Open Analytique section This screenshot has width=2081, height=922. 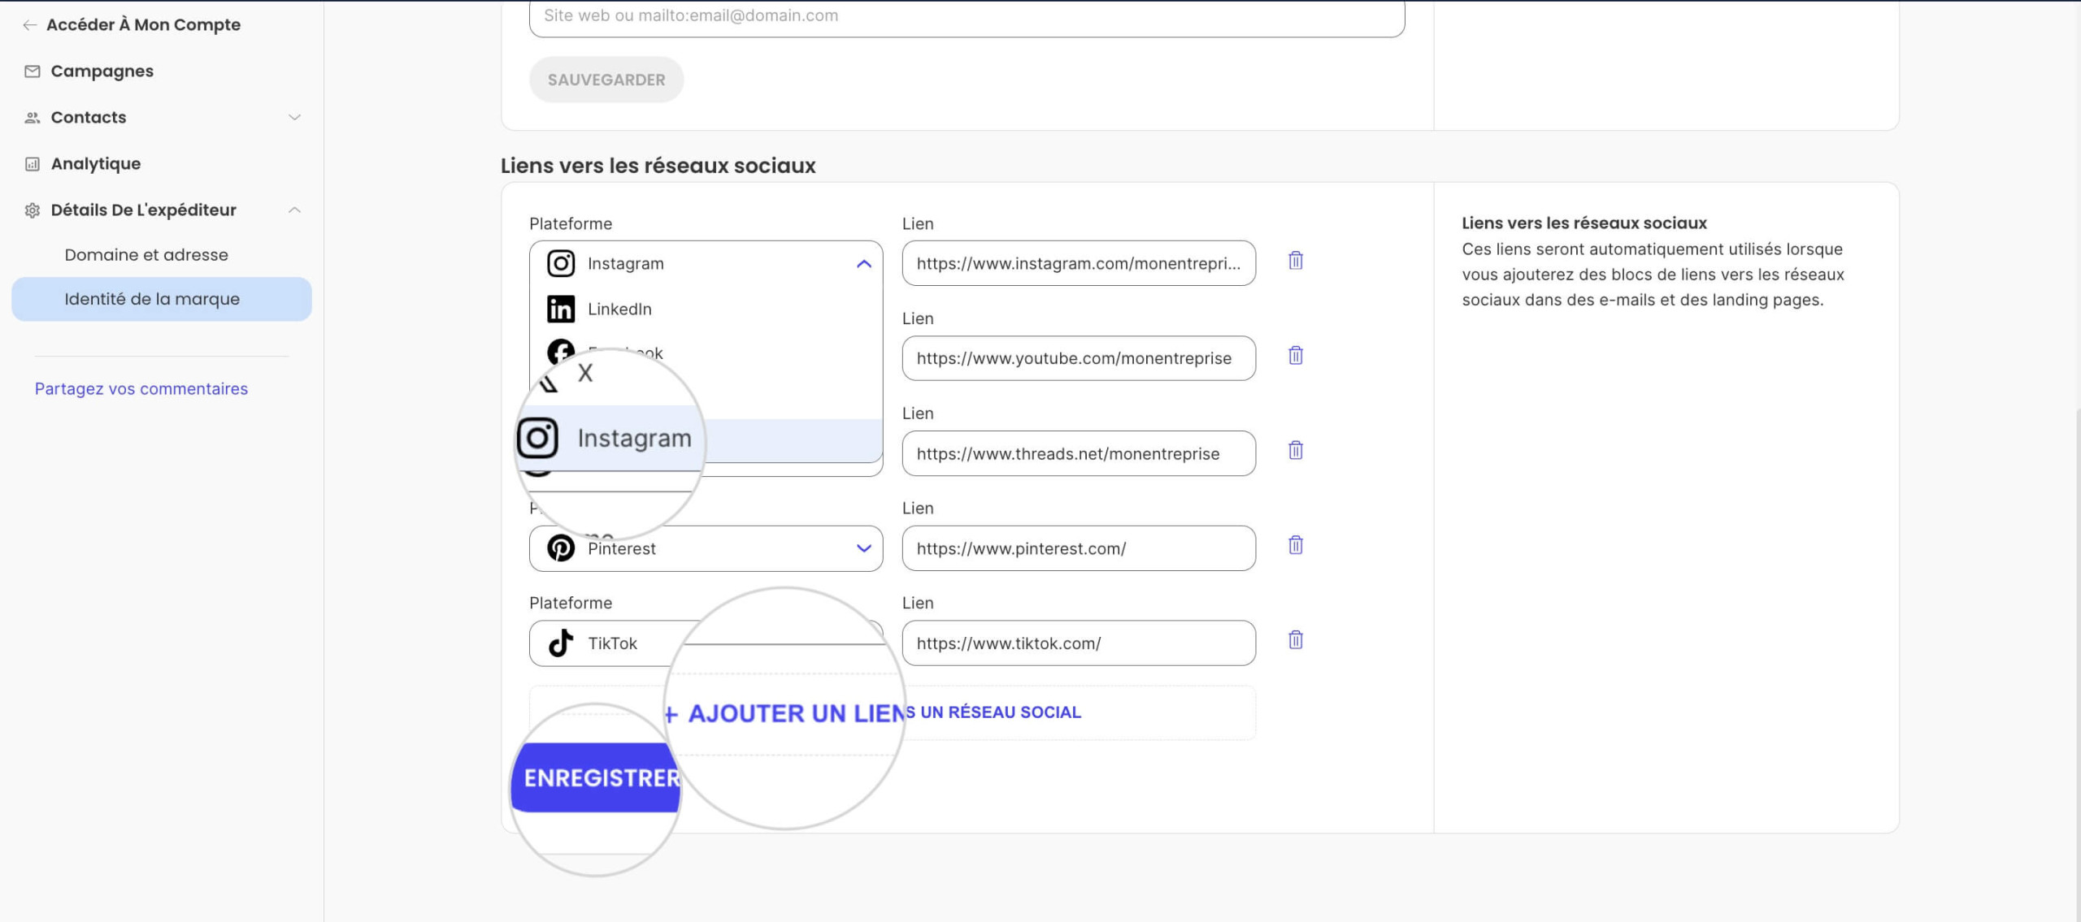coord(95,164)
